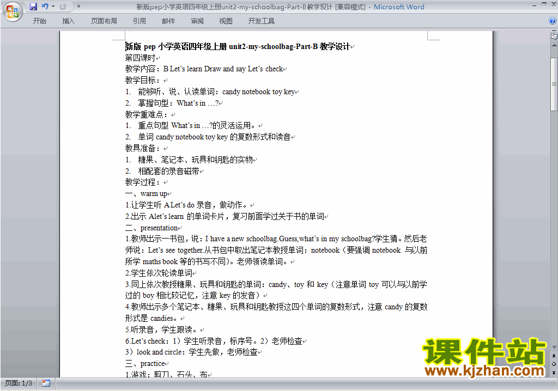Image resolution: width=558 pixels, height=391 pixels.
Task: Click the grayed Redo icon
Action: coord(63,7)
